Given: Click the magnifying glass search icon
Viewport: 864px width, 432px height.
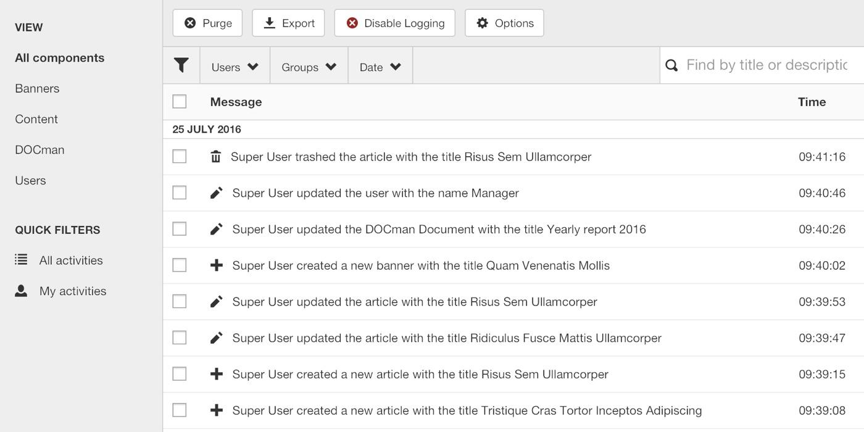Looking at the screenshot, I should coord(671,65).
